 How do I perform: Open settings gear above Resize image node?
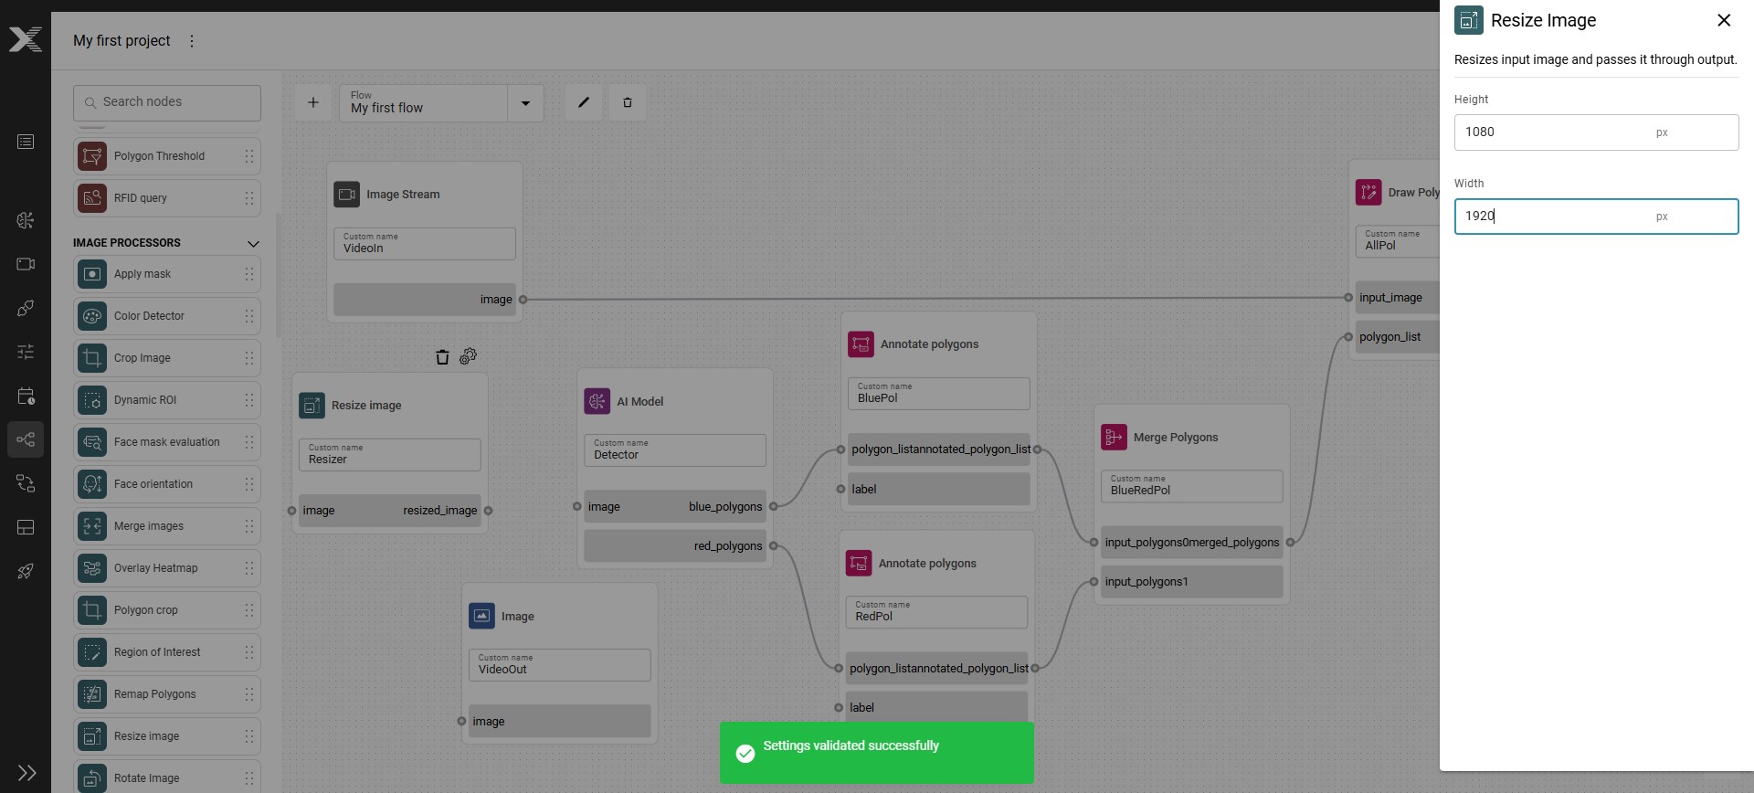click(468, 356)
